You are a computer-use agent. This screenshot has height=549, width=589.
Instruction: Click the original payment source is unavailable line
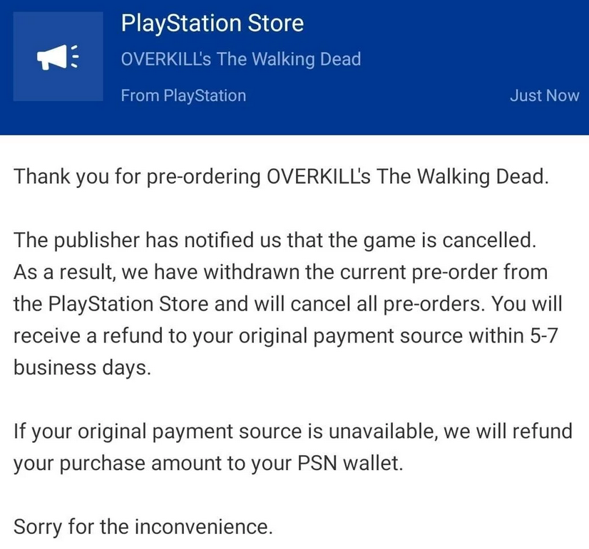tap(293, 432)
